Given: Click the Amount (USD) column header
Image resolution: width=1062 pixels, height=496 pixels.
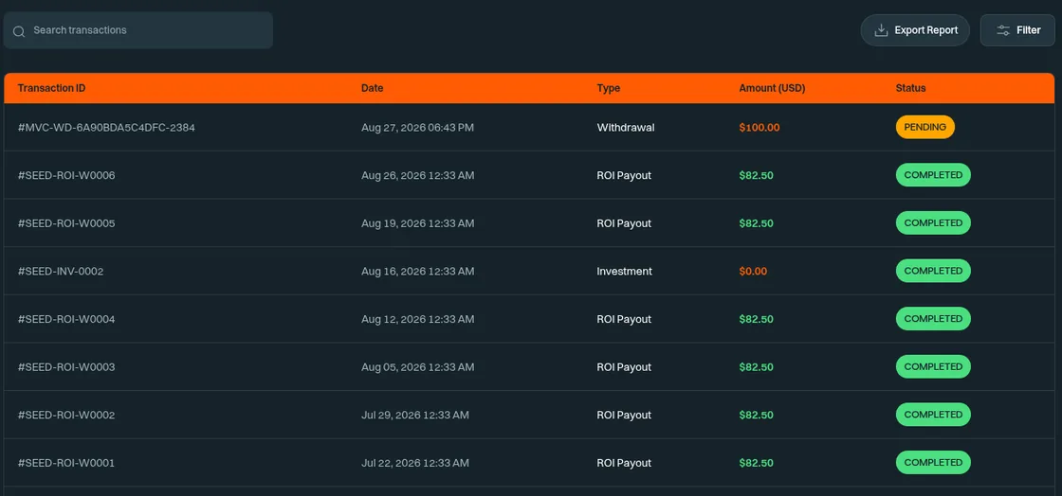Looking at the screenshot, I should 772,88.
